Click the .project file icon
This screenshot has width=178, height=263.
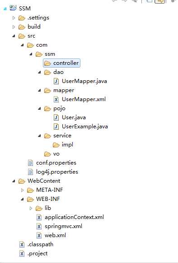pos(22,253)
